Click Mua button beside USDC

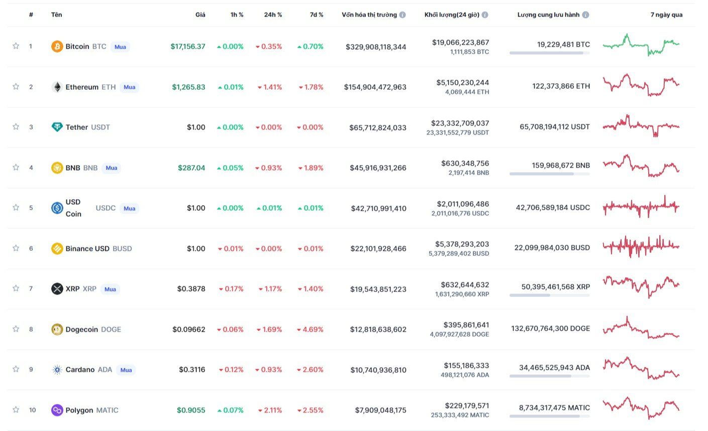click(130, 208)
